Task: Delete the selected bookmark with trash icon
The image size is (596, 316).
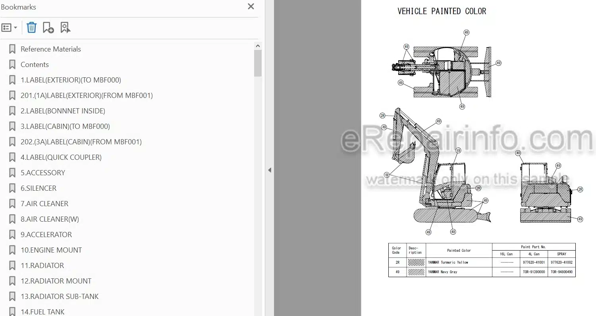Action: coord(31,28)
